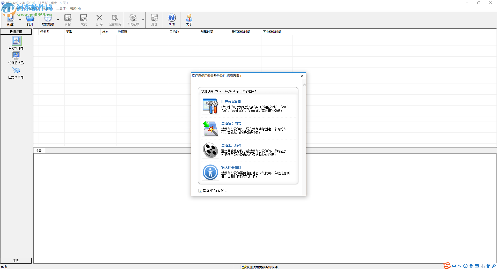Click the 创建时间 column header
The width and height of the screenshot is (497, 269).
[x=214, y=32]
